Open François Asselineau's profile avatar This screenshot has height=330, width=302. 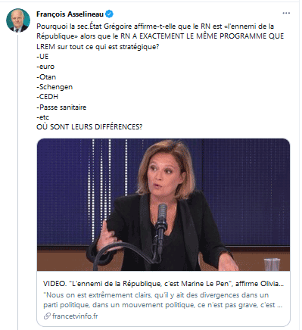(18, 20)
